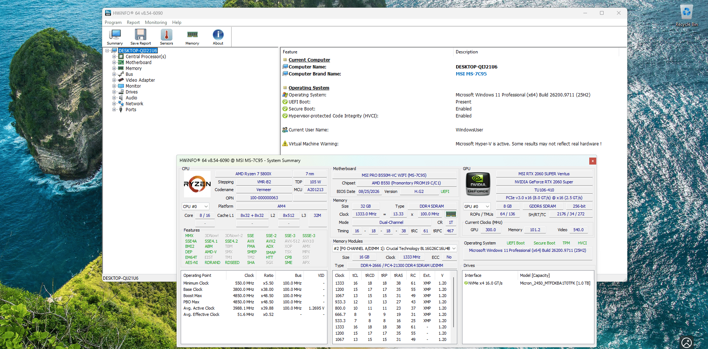Viewport: 708px width, 349px height.
Task: Click the Motherboard tree icon
Action: 121,62
